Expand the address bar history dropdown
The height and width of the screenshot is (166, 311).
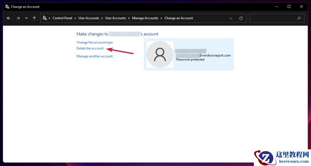pos(231,18)
